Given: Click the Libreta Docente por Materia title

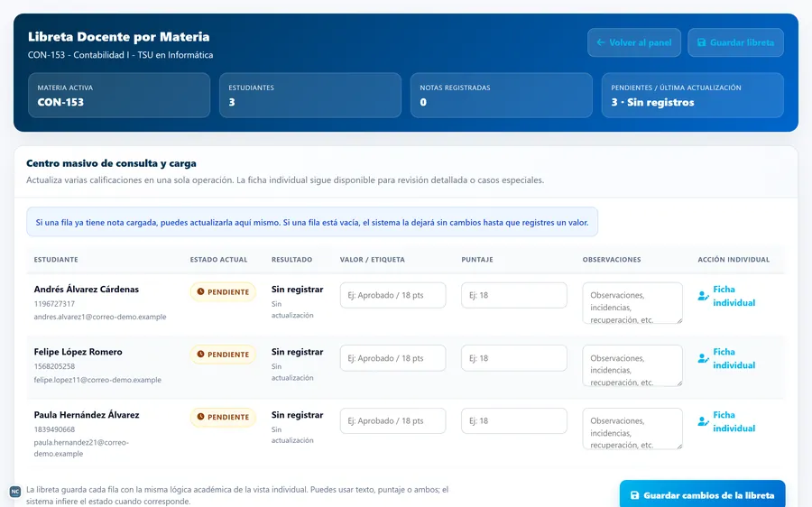Looking at the screenshot, I should pos(118,37).
